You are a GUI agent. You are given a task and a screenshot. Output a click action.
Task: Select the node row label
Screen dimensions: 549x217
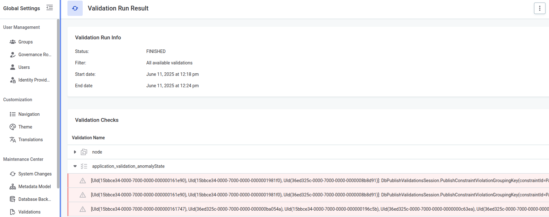[x=97, y=152]
